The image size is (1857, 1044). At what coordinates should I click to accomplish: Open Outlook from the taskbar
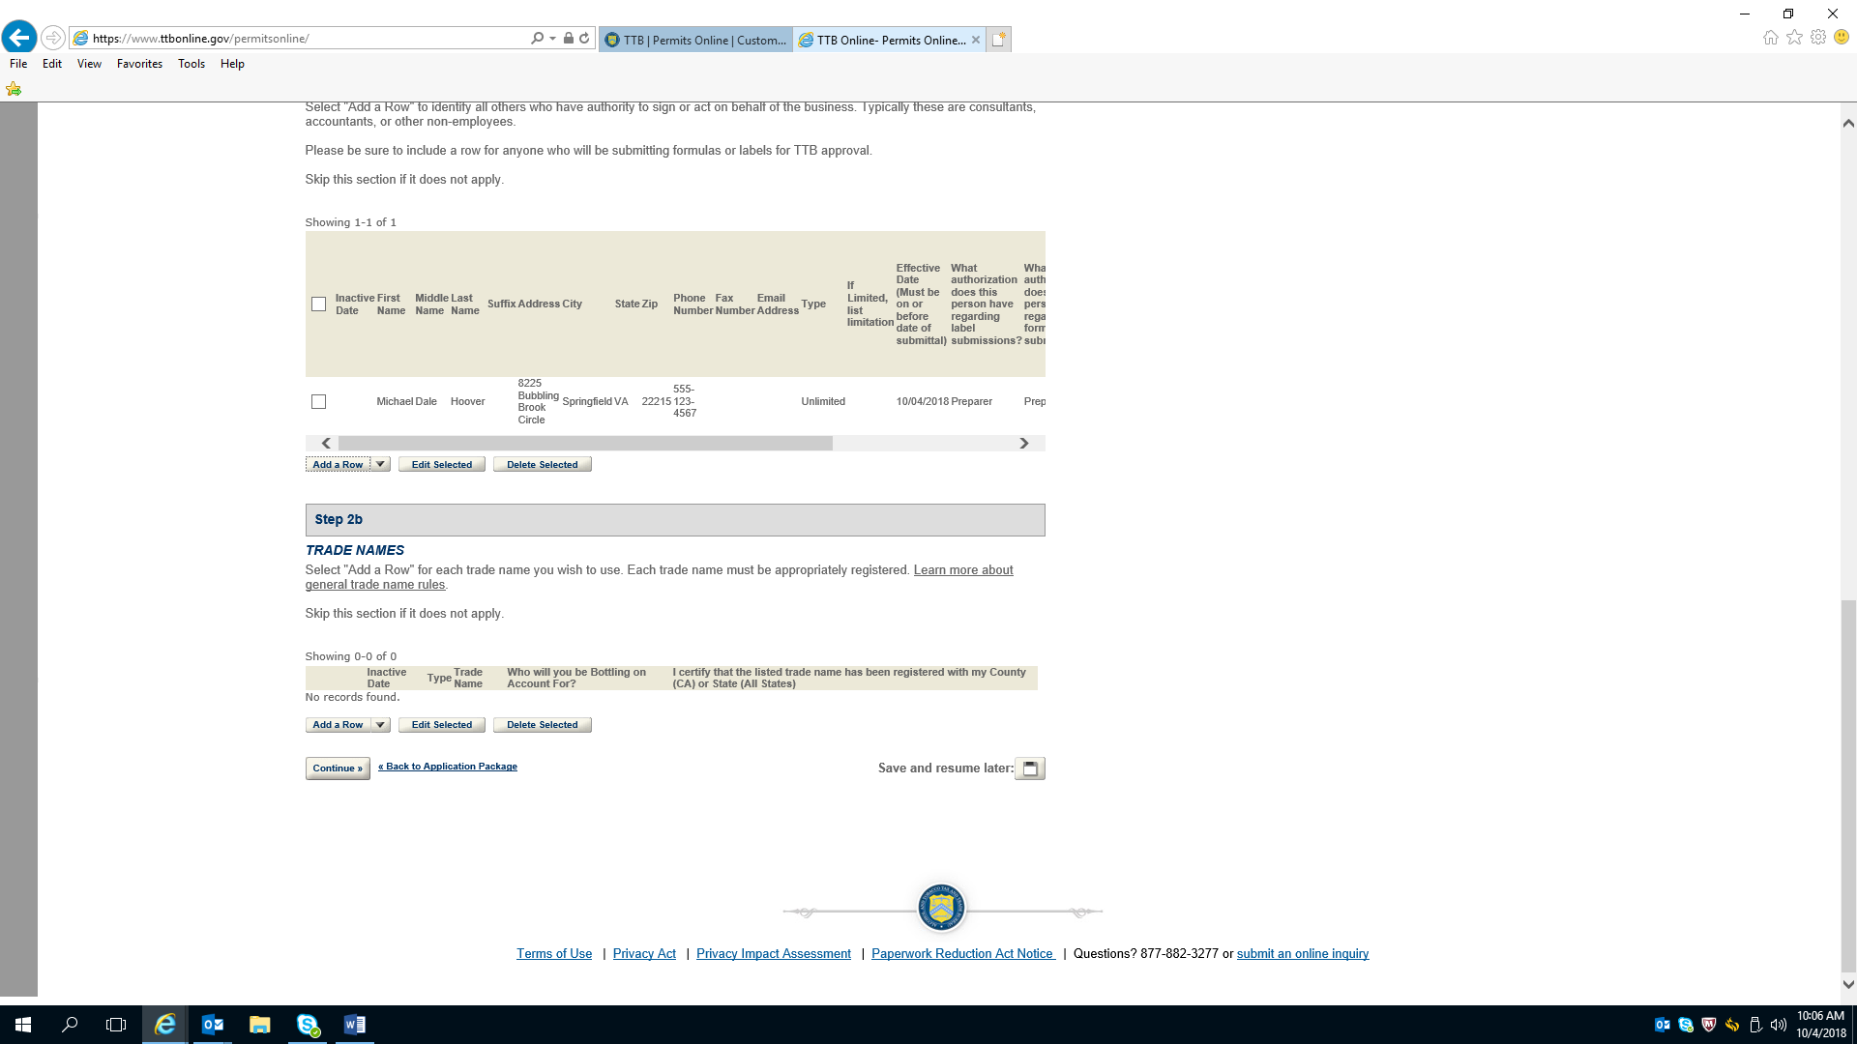[x=212, y=1025]
